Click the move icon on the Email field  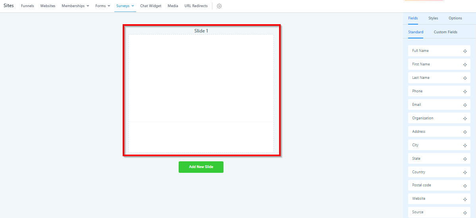point(464,105)
